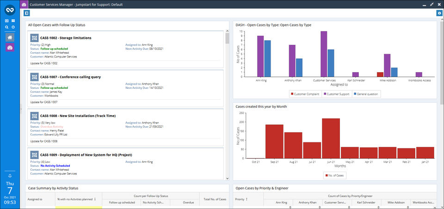This screenshot has height=209, width=444.
Task: Click Mike Addison engineer column header
Action: pyautogui.click(x=396, y=203)
